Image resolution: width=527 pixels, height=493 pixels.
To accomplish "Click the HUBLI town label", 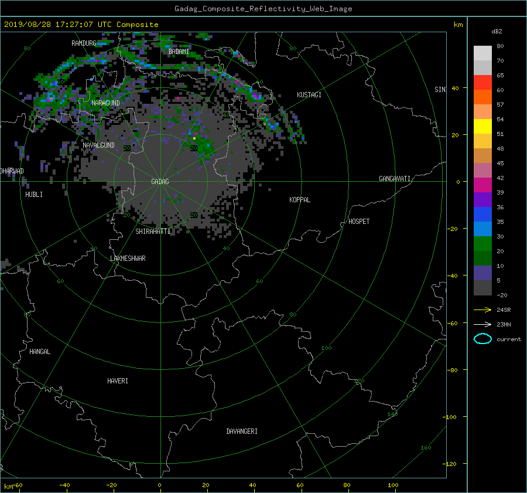I will tap(34, 195).
